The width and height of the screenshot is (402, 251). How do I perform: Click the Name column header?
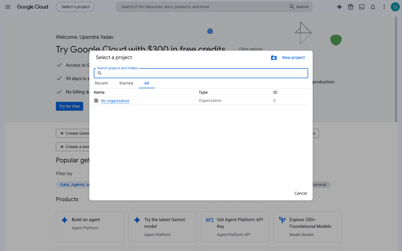(x=99, y=92)
